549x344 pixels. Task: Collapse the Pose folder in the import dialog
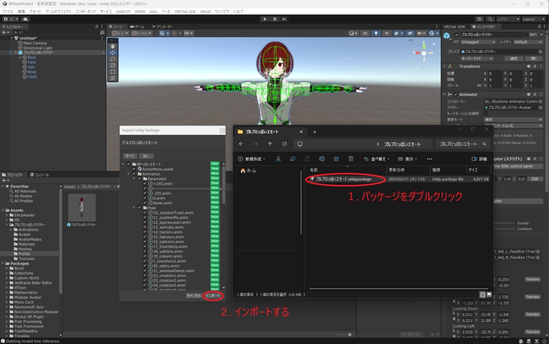click(x=133, y=208)
